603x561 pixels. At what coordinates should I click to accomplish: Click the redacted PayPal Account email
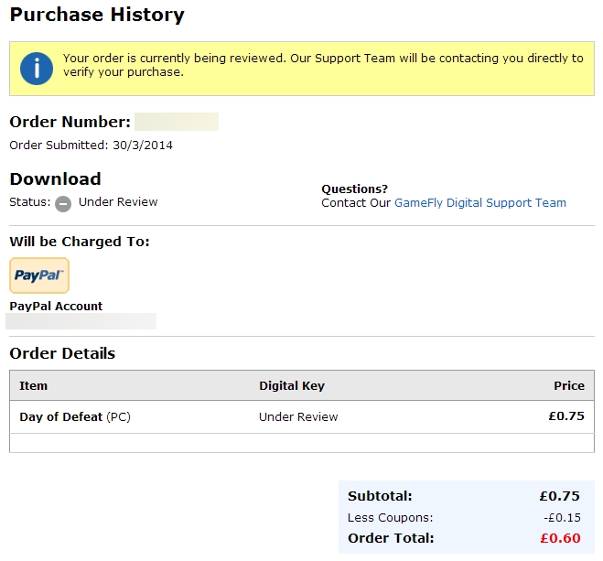(x=81, y=321)
